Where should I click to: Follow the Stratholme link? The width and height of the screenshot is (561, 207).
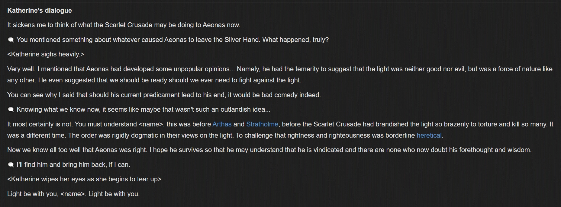pos(262,124)
